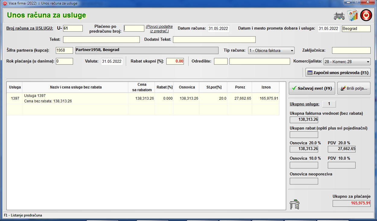Click the Datum prometa date field
This screenshot has width=377, height=221.
click(x=329, y=29)
